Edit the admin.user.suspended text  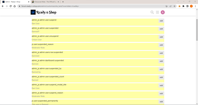161,29
